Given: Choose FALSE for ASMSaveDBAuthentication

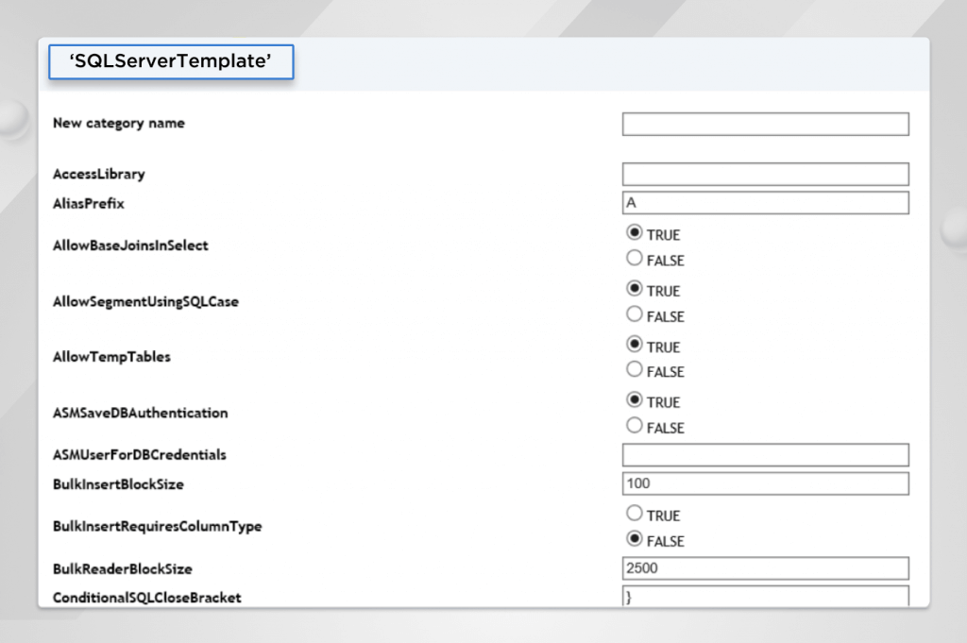Looking at the screenshot, I should click(635, 426).
